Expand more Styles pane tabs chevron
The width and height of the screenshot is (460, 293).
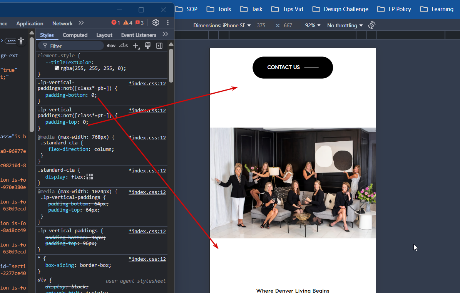pos(165,34)
